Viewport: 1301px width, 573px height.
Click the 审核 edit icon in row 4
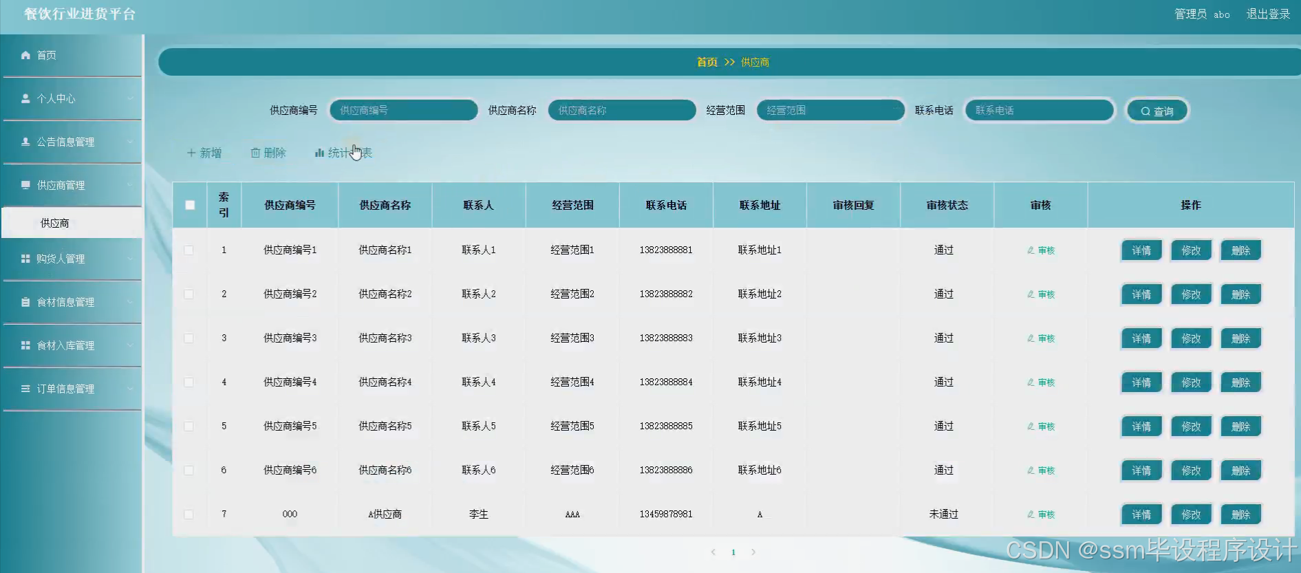click(x=1031, y=382)
